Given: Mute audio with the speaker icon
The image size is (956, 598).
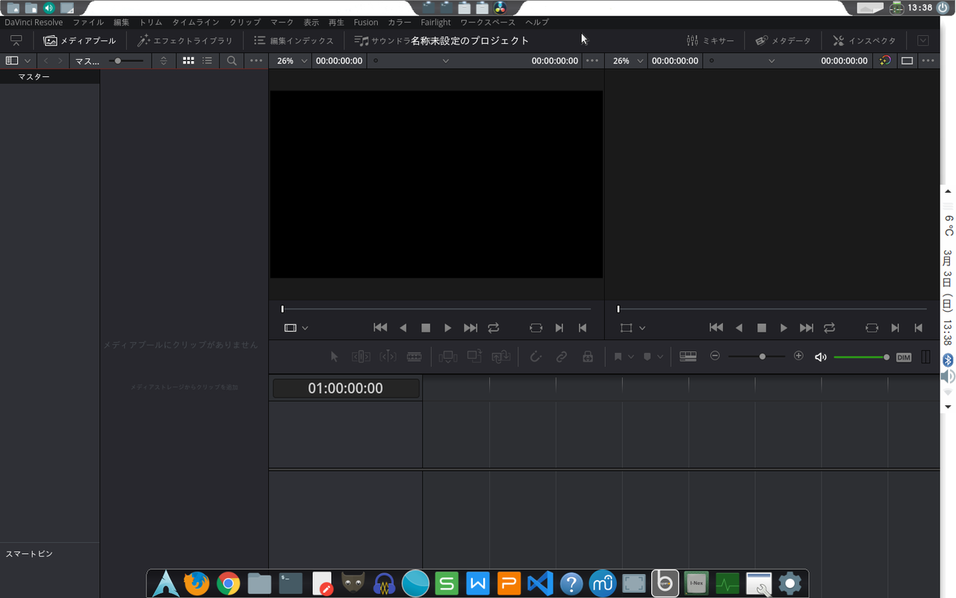Looking at the screenshot, I should (820, 357).
